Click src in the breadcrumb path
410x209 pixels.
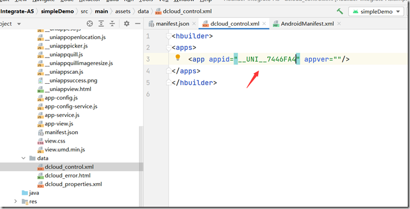pyautogui.click(x=84, y=11)
